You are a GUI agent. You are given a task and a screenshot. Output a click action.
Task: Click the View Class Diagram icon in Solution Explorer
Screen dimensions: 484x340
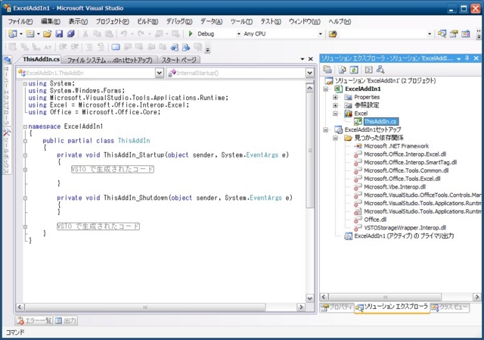[x=380, y=70]
